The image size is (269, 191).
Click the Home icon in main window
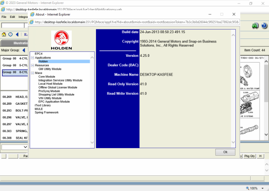(4, 34)
